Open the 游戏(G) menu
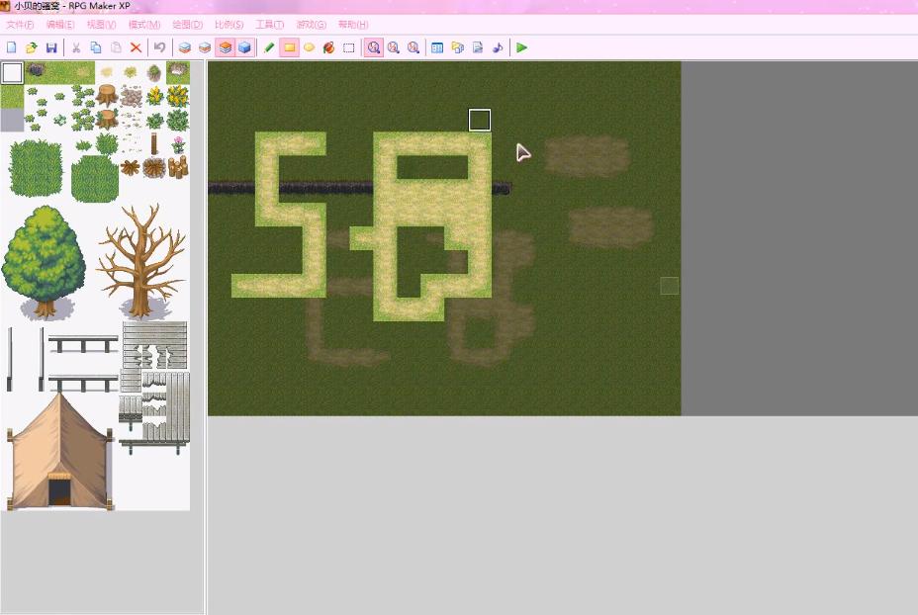 tap(311, 25)
